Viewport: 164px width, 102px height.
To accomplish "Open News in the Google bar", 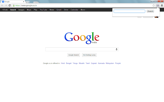I will tap(52, 10).
